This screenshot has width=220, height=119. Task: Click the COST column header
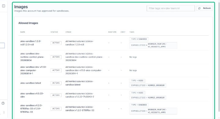point(123,32)
